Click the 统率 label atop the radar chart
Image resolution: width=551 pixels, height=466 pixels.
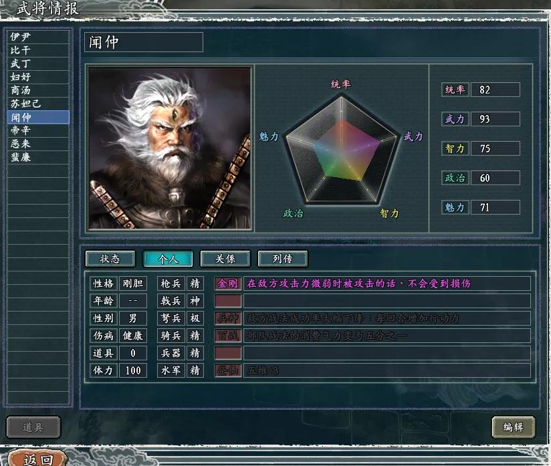[341, 84]
